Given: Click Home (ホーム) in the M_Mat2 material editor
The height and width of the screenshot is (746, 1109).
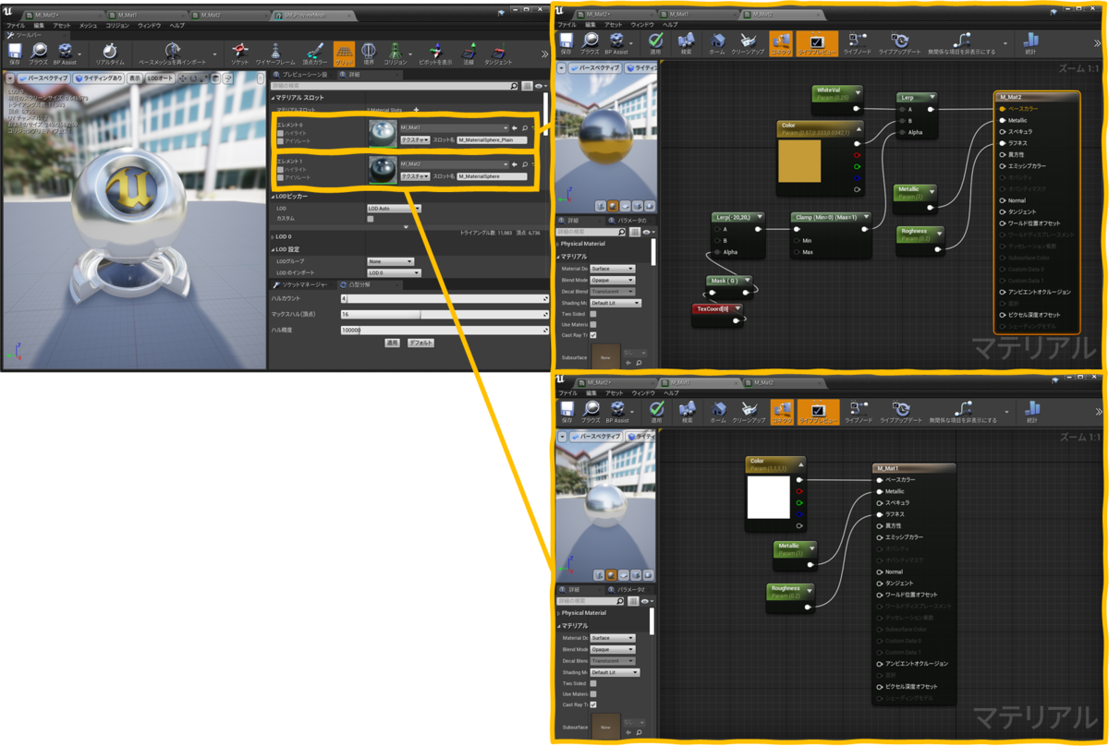Looking at the screenshot, I should click(x=718, y=44).
